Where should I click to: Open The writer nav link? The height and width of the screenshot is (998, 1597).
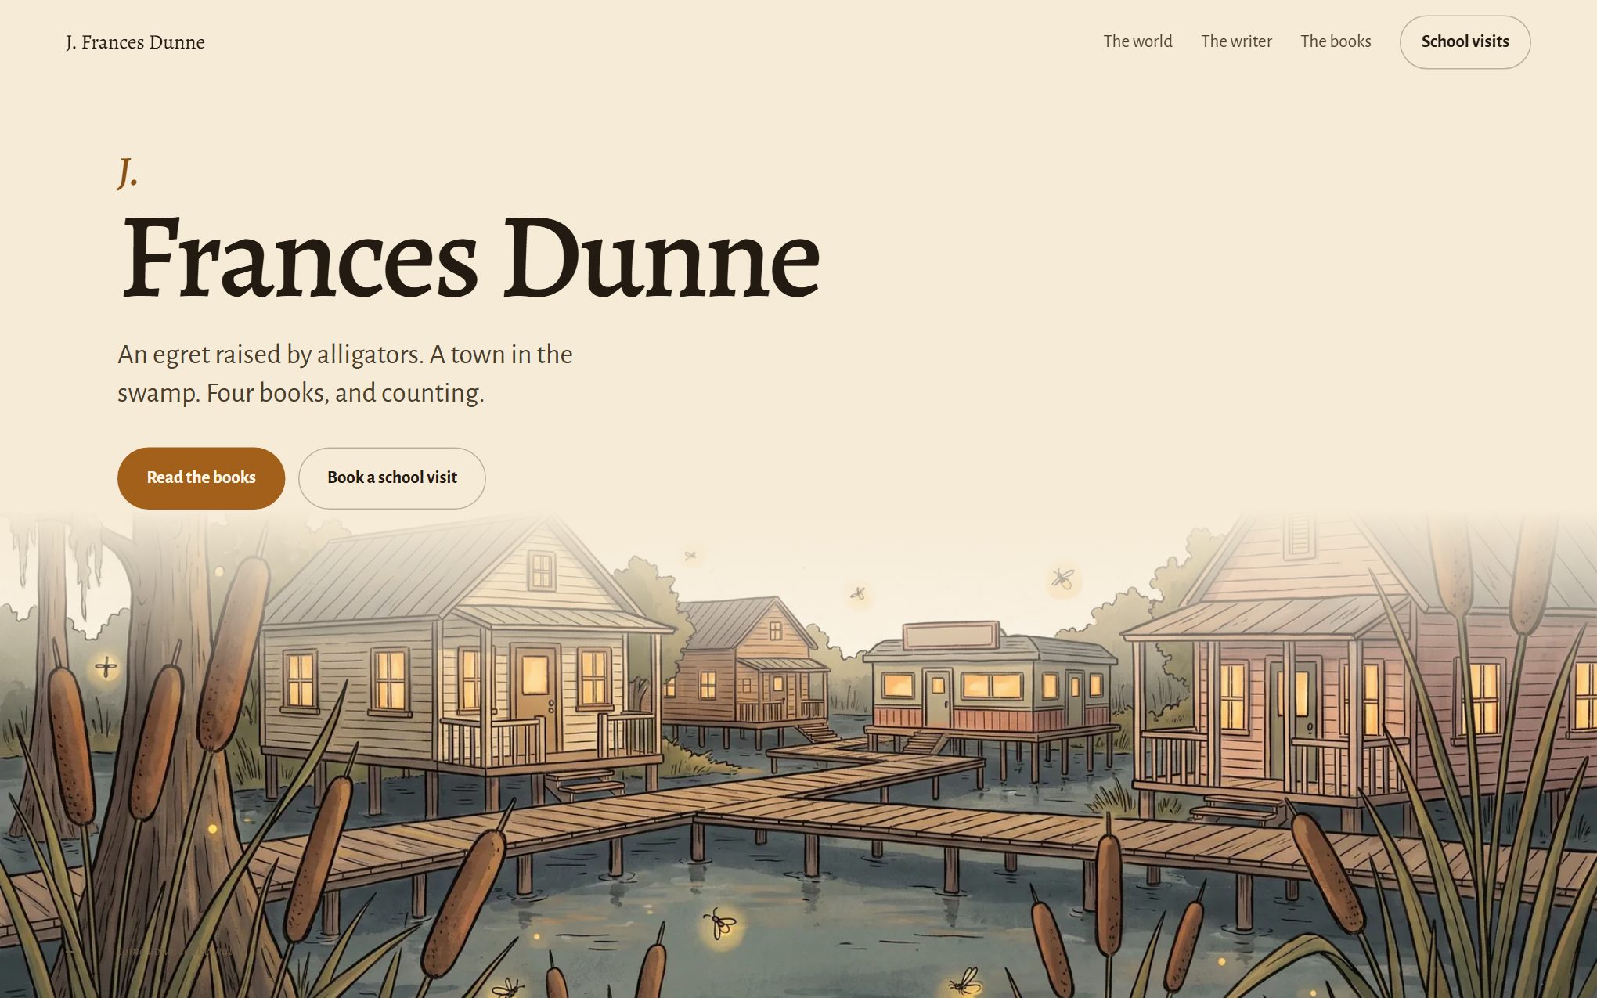point(1236,41)
